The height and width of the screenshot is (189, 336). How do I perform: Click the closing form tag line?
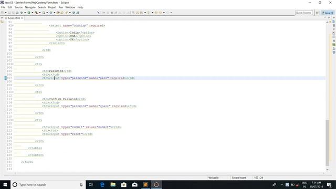pyautogui.click(x=27, y=162)
